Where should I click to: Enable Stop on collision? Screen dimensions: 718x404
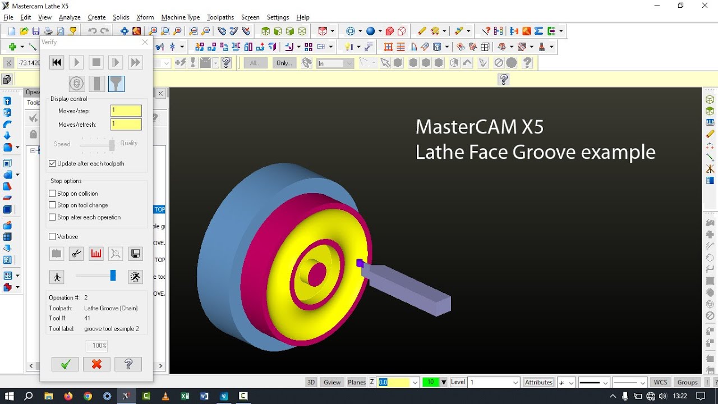(52, 193)
